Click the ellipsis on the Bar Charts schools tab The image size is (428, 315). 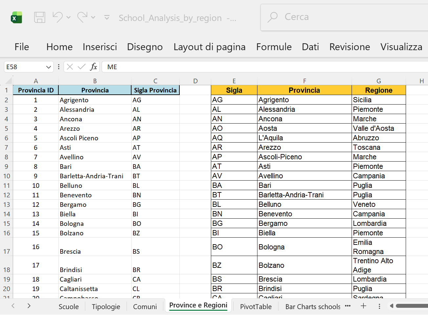click(x=348, y=306)
